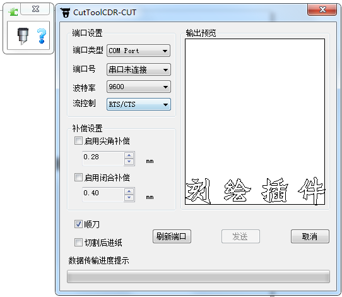Enable the 启用尖角补偿 checkbox
The width and height of the screenshot is (342, 297).
tap(78, 141)
